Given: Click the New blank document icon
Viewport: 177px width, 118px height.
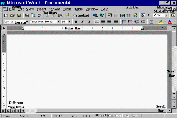Looking at the screenshot, I should (x=6, y=15).
